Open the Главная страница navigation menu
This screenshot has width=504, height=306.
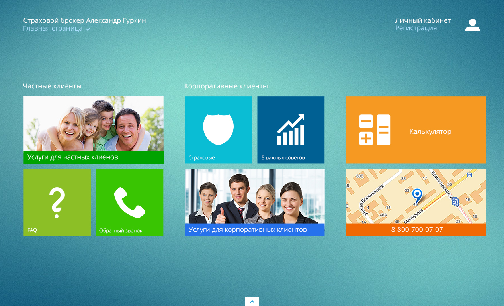click(x=53, y=29)
